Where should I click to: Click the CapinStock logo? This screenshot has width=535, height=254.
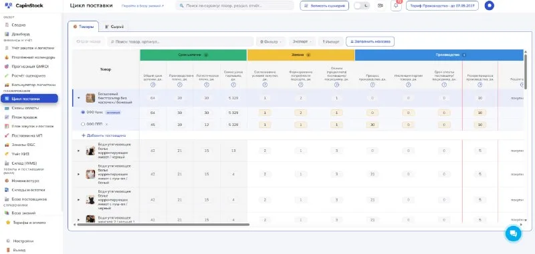tap(24, 5)
